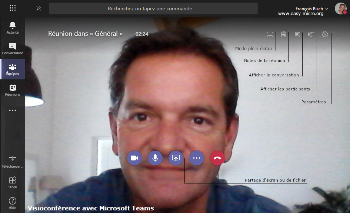
Task: Share screen or file during the meeting
Action: pyautogui.click(x=176, y=158)
